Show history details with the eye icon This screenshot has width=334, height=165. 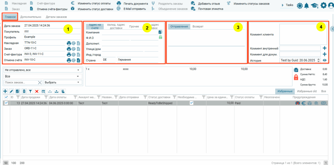click(x=325, y=60)
